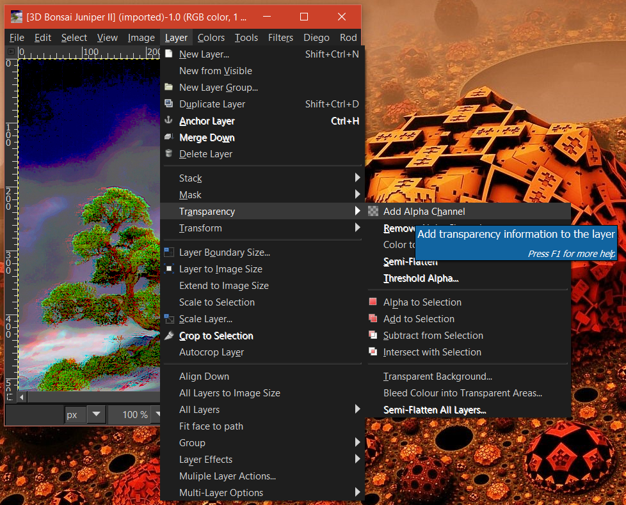Click the Alpha to Selection red icon

[373, 302]
